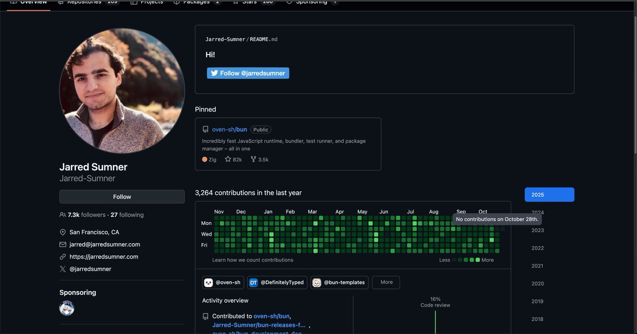Image resolution: width=637 pixels, height=334 pixels.
Task: Click the 'Pinned' section heading
Action: coord(205,109)
